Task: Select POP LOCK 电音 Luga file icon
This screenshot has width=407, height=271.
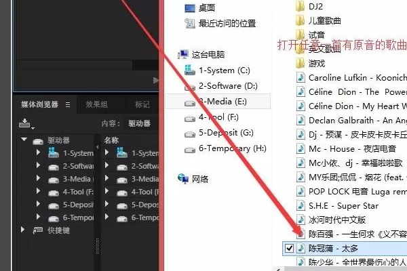Action: click(x=301, y=191)
